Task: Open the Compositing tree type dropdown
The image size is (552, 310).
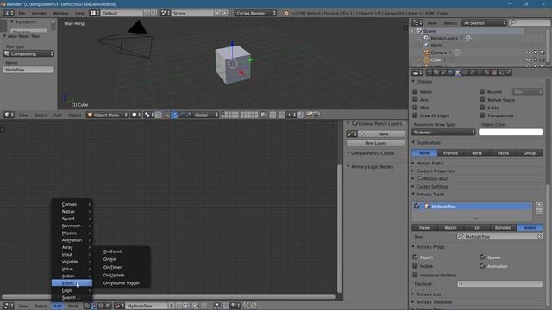Action: 28,53
